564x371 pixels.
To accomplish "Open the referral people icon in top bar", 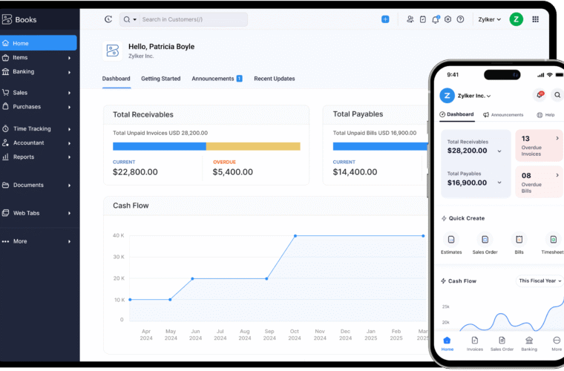I will [x=410, y=19].
